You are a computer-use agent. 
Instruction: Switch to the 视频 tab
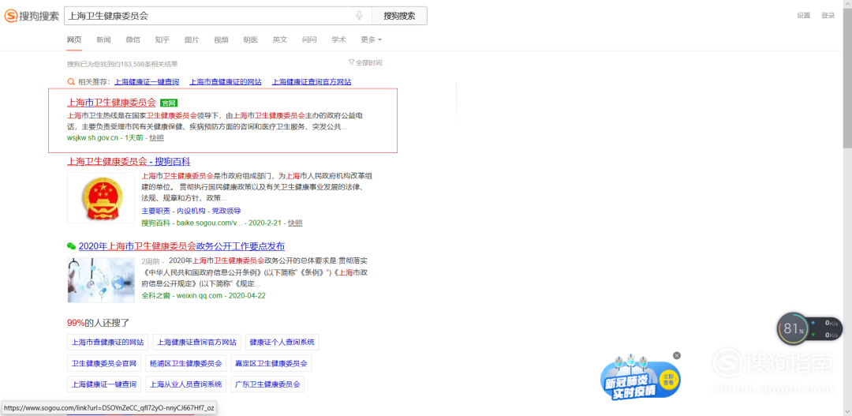point(221,39)
